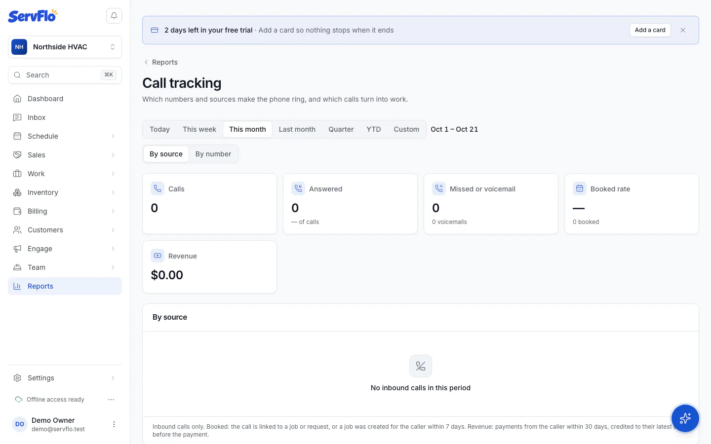Expand the Billing submenu chevron
This screenshot has width=711, height=444.
(x=113, y=211)
